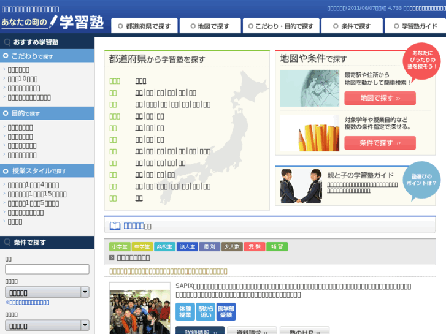Select the 小学生 green tag
Viewport: 446px width, 334px height.
[120, 246]
